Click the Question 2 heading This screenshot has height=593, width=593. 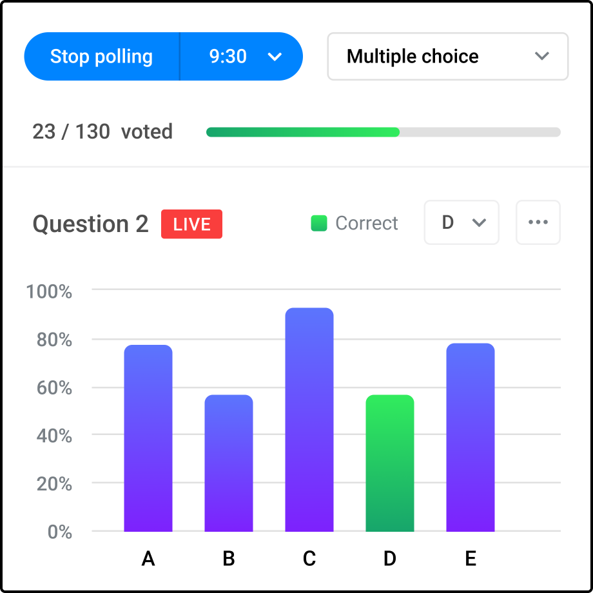tap(90, 224)
